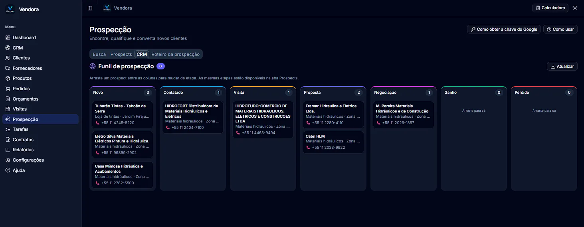Go to Clientes in the sidebar

click(41, 58)
